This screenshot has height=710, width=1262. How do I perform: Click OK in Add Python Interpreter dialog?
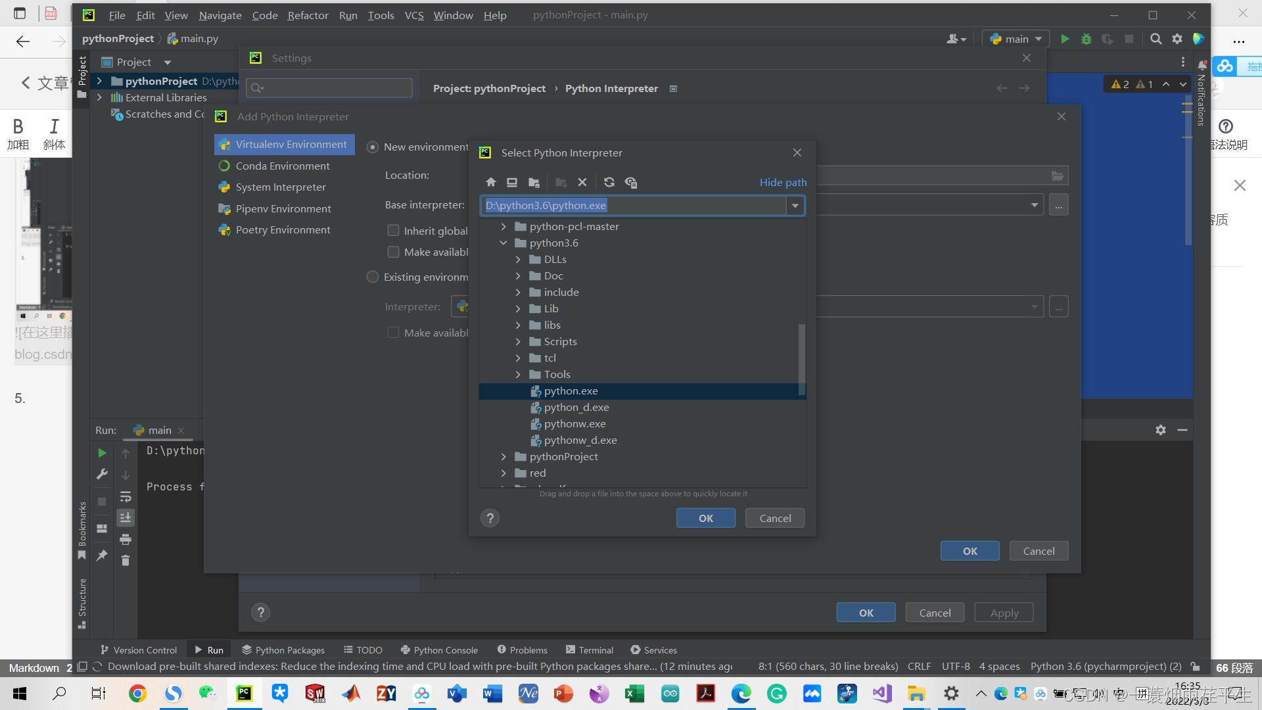tap(970, 551)
